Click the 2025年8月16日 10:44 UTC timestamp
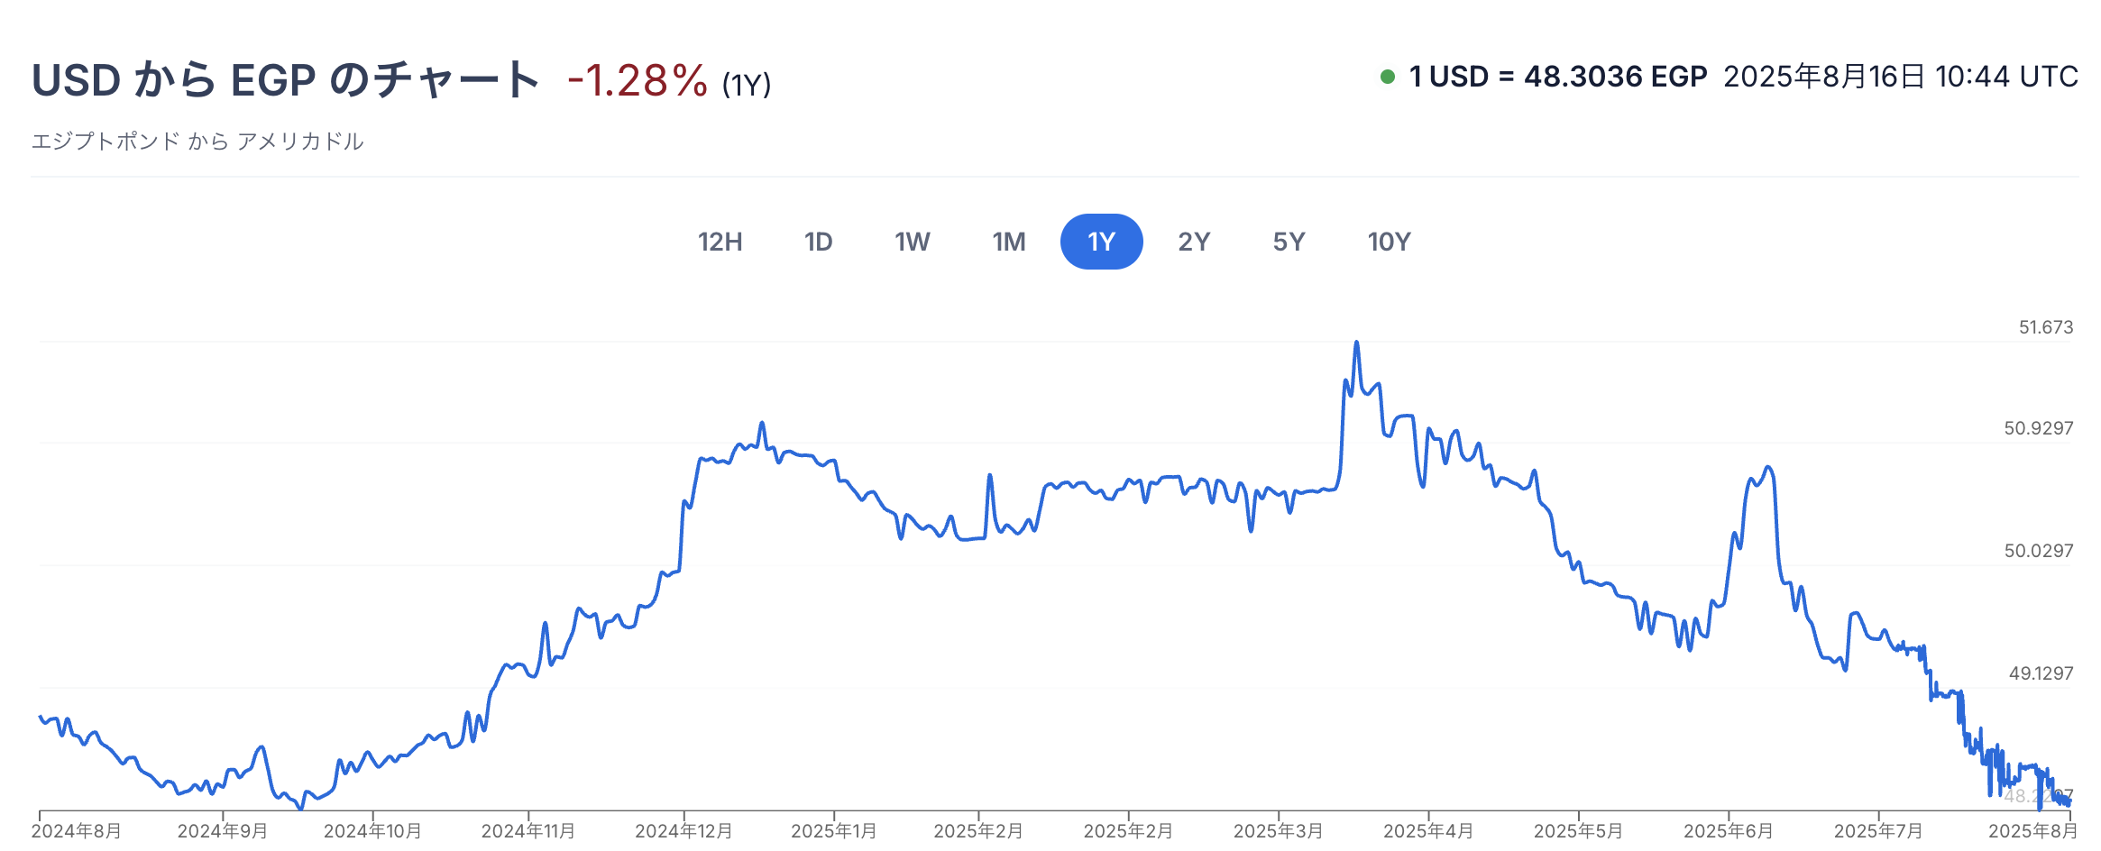 tap(1901, 78)
